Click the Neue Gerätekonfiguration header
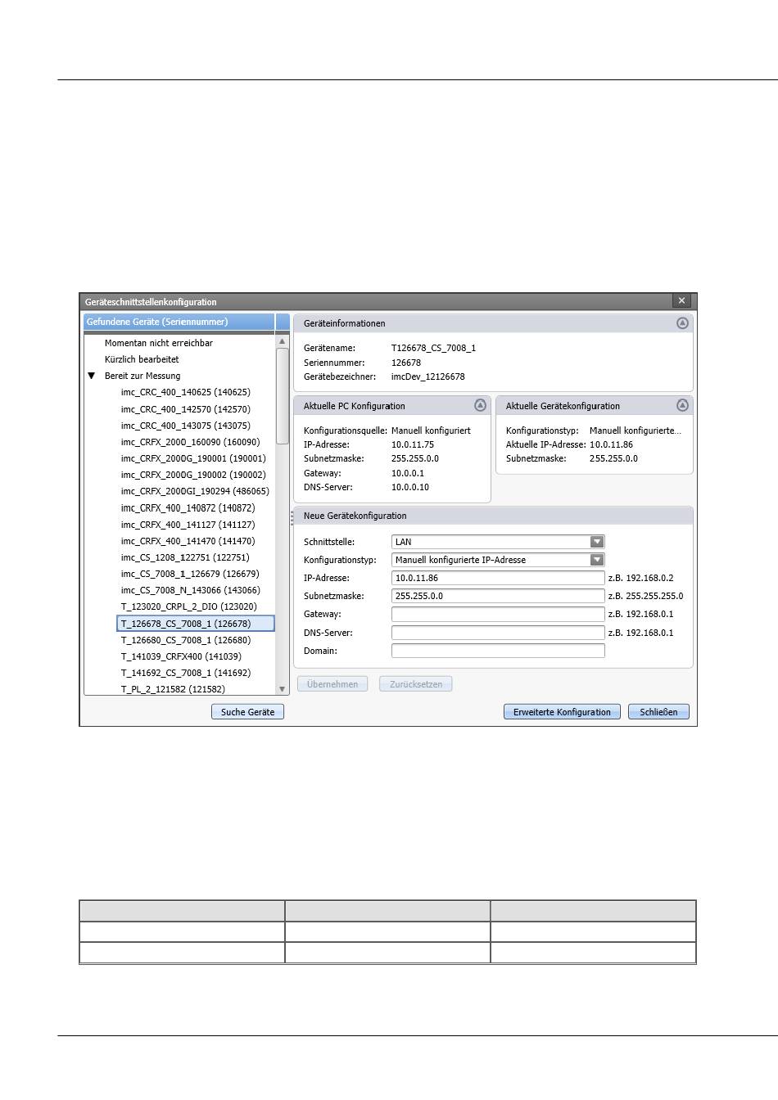The height and width of the screenshot is (1100, 778). (493, 516)
